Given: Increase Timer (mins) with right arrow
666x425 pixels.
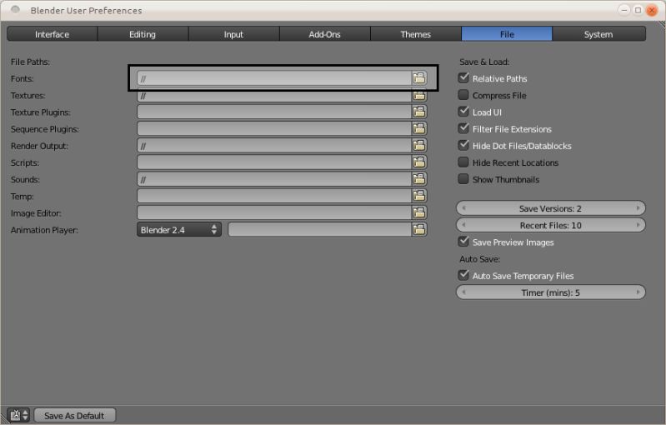Looking at the screenshot, I should coord(638,292).
